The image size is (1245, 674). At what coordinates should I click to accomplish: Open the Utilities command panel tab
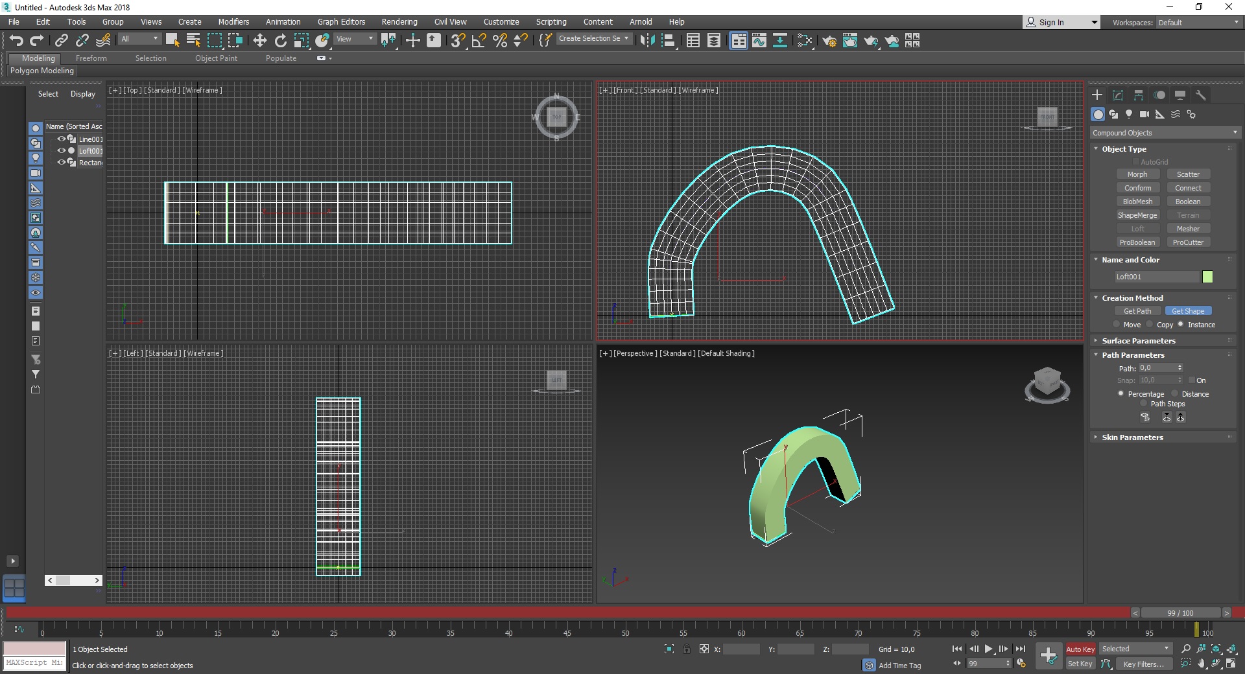point(1201,95)
